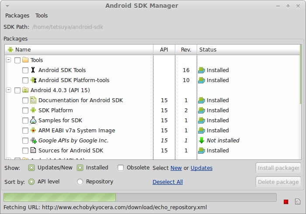Select the API level sort option
Screen dimensions: 306x214
click(x=31, y=182)
